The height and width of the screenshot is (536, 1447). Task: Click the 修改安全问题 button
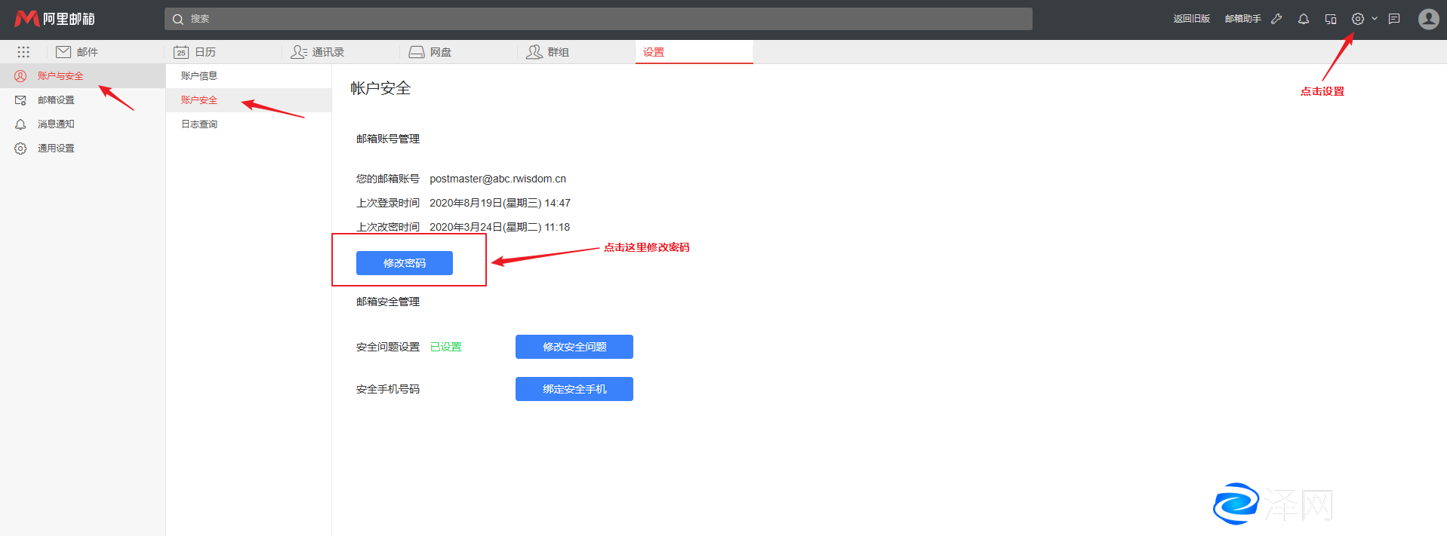[574, 347]
